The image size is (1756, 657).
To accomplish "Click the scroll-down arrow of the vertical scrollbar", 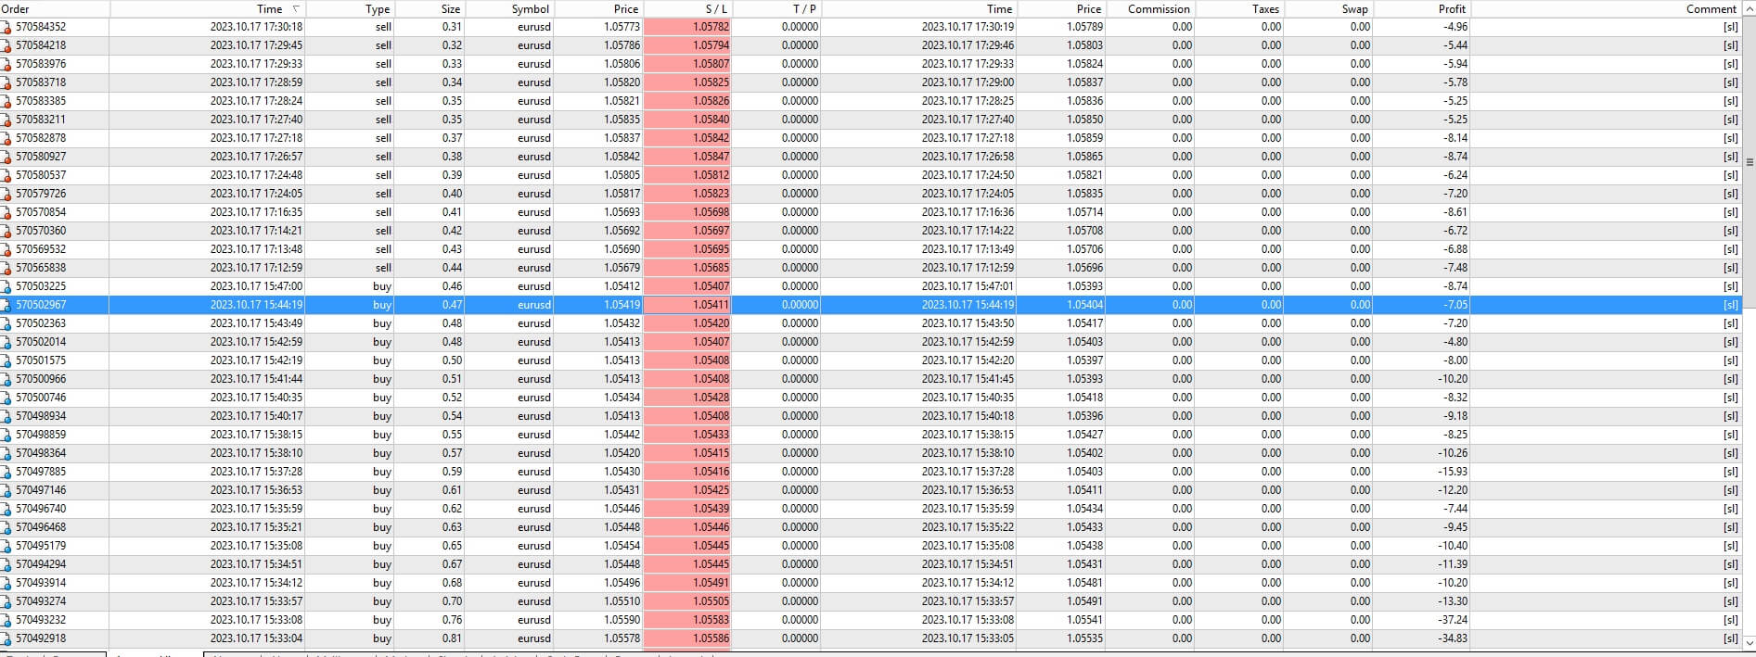I will point(1750,642).
